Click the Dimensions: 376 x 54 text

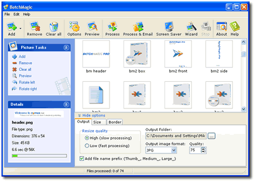coord(28,136)
